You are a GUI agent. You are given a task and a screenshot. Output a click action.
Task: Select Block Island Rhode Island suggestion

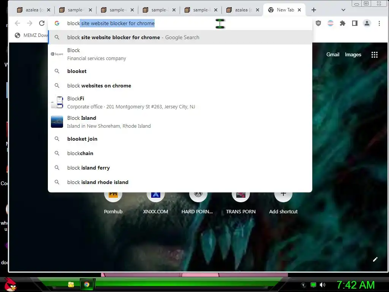coord(180,122)
